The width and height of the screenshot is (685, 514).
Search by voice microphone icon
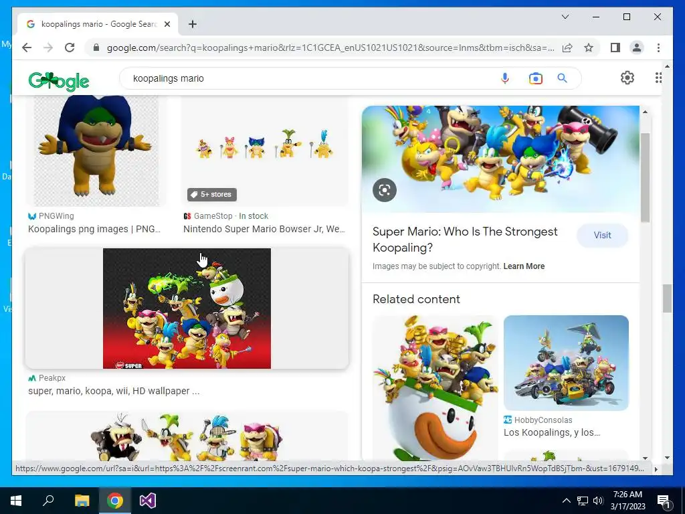[504, 78]
